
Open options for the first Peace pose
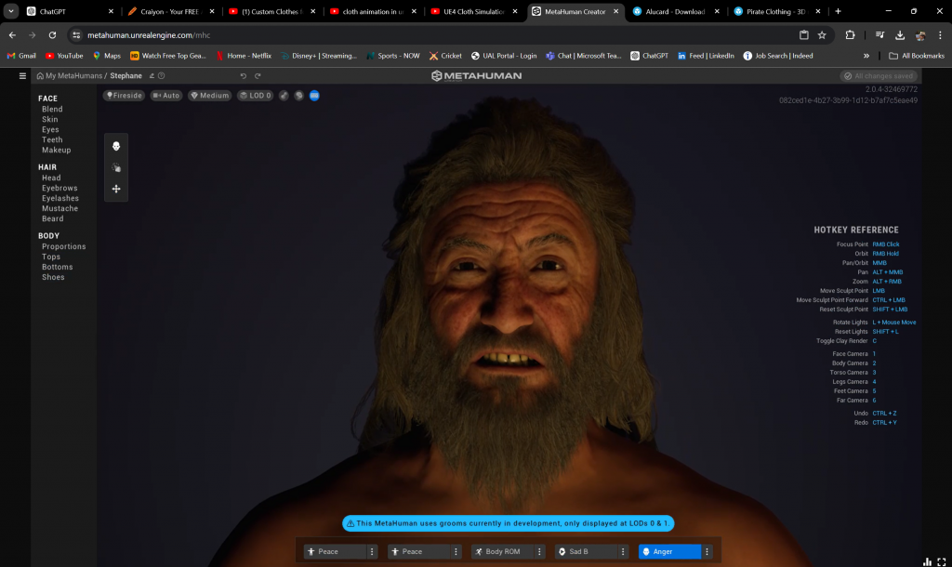tap(372, 552)
